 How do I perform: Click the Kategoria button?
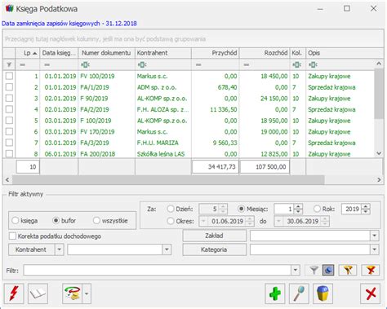point(214,249)
